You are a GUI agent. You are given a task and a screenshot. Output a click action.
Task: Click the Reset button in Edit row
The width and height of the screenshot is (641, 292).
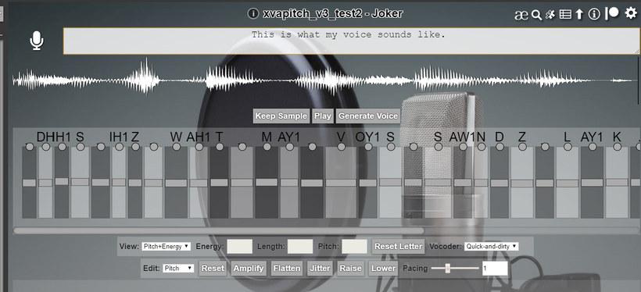pos(213,269)
